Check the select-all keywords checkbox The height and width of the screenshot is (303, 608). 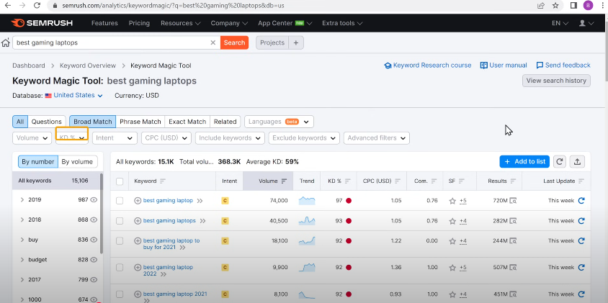(x=120, y=181)
